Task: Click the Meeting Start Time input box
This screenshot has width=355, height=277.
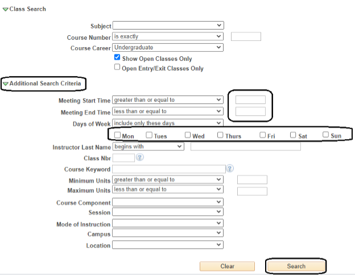Action: click(250, 100)
